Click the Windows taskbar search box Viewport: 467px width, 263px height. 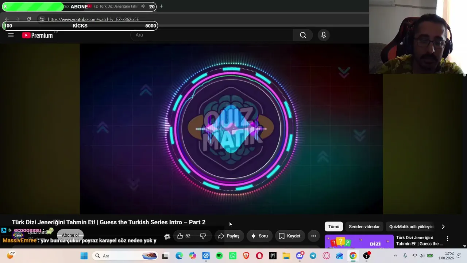[x=126, y=256]
